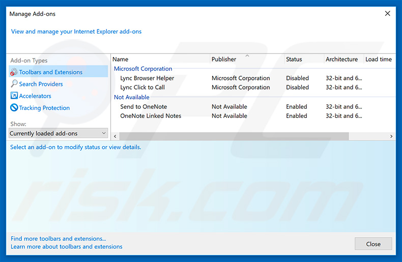Click the Toolbars and Extensions gear icon
The height and width of the screenshot is (262, 402).
tap(14, 72)
